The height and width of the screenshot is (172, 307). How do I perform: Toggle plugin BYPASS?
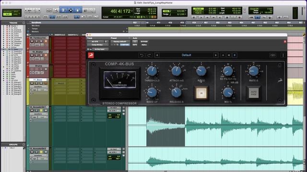tap(144, 42)
